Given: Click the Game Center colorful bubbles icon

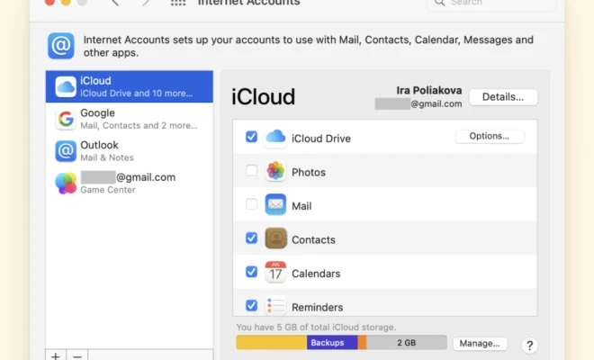Looking at the screenshot, I should click(66, 183).
